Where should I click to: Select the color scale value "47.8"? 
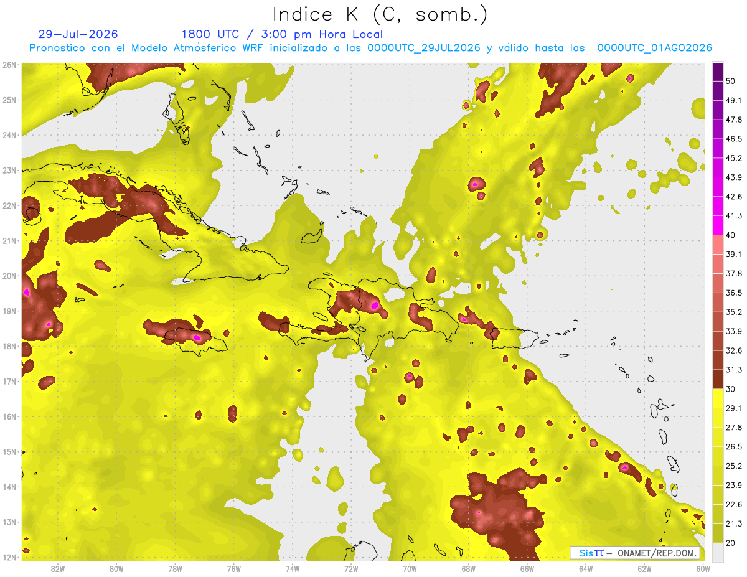pyautogui.click(x=734, y=120)
